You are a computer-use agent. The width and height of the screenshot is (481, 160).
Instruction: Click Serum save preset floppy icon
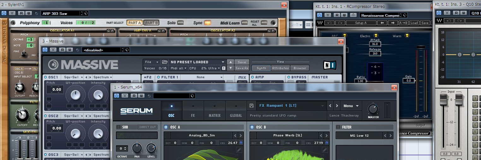[x=252, y=106]
